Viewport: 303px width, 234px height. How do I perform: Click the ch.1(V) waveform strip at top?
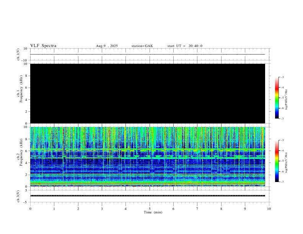tap(147, 54)
